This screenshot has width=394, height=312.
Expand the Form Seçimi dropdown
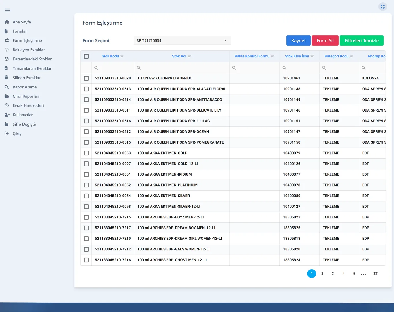[182, 40]
